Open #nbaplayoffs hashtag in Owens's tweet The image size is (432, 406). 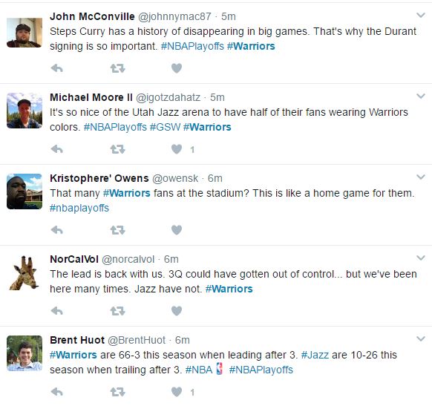(79, 208)
